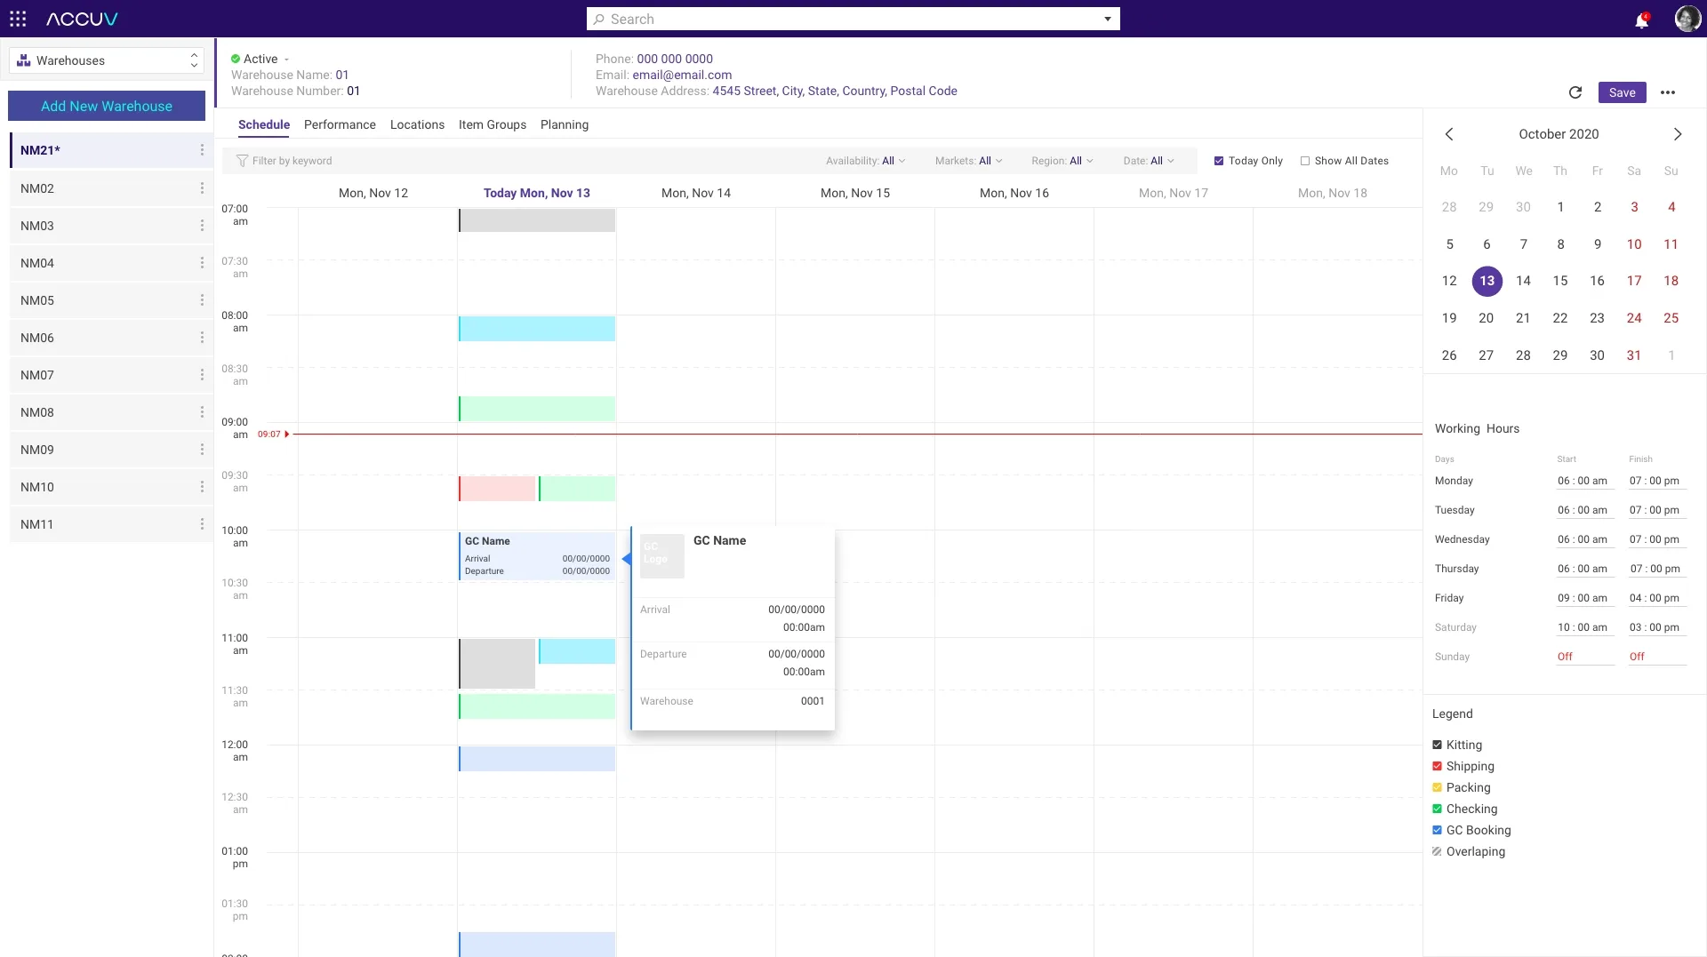Select warehouse NM04 in the list

(x=111, y=263)
